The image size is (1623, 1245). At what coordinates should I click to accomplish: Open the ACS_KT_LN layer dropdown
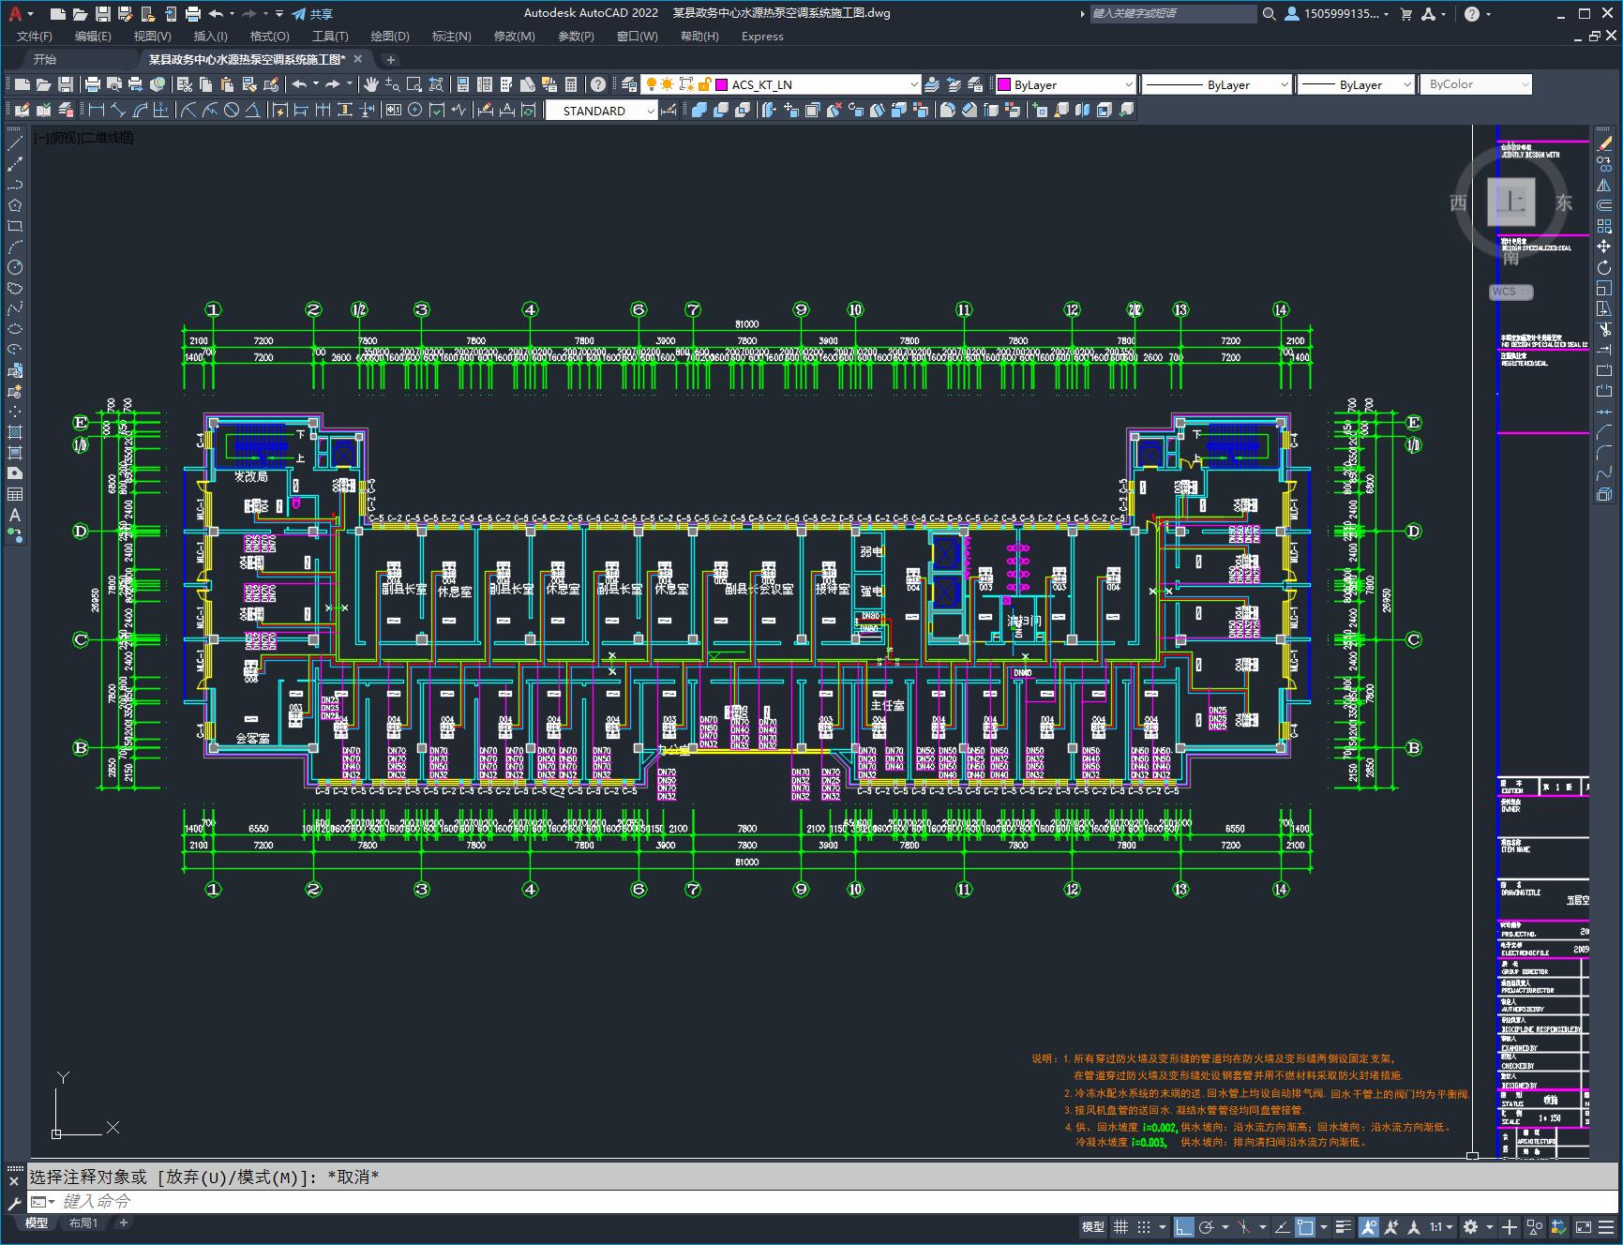tap(913, 84)
